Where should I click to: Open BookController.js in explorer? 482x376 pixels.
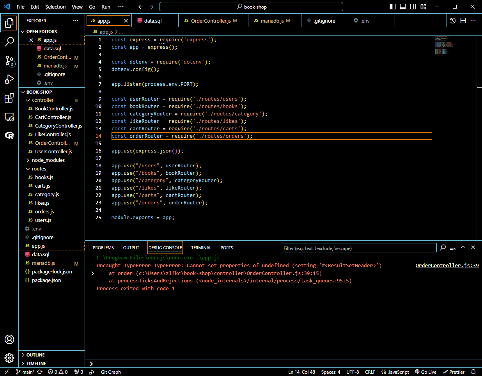54,109
